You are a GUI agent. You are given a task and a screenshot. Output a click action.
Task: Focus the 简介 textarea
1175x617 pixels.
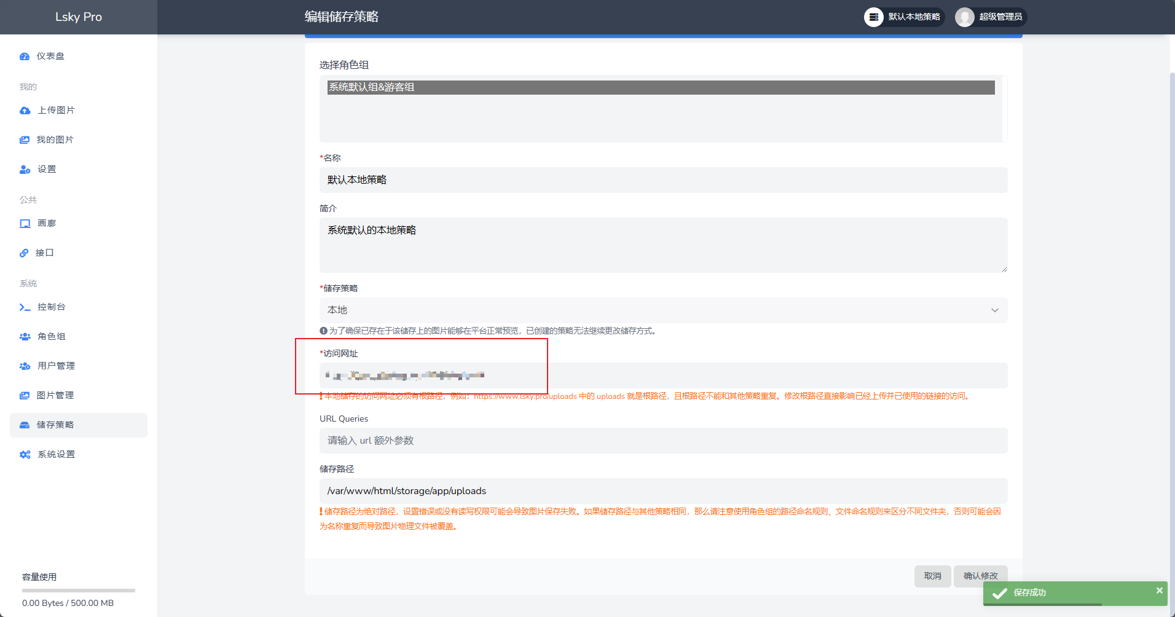663,245
